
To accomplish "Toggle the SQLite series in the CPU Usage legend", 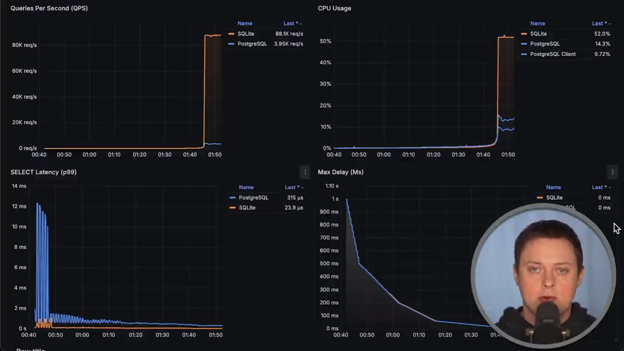I will pyautogui.click(x=538, y=34).
